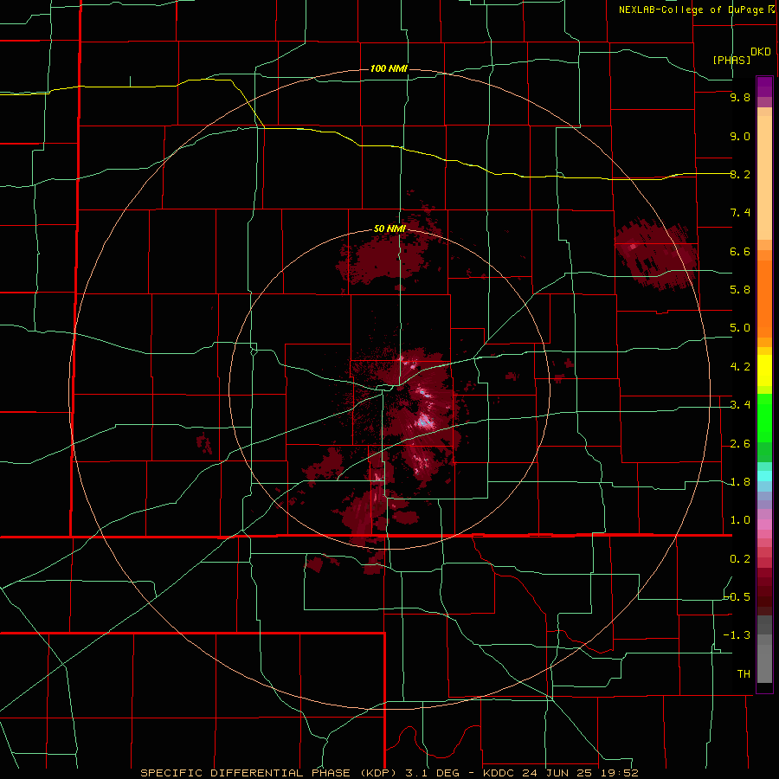The height and width of the screenshot is (779, 779).
Task: Click the 8.2 value on color scale
Action: pos(740,174)
